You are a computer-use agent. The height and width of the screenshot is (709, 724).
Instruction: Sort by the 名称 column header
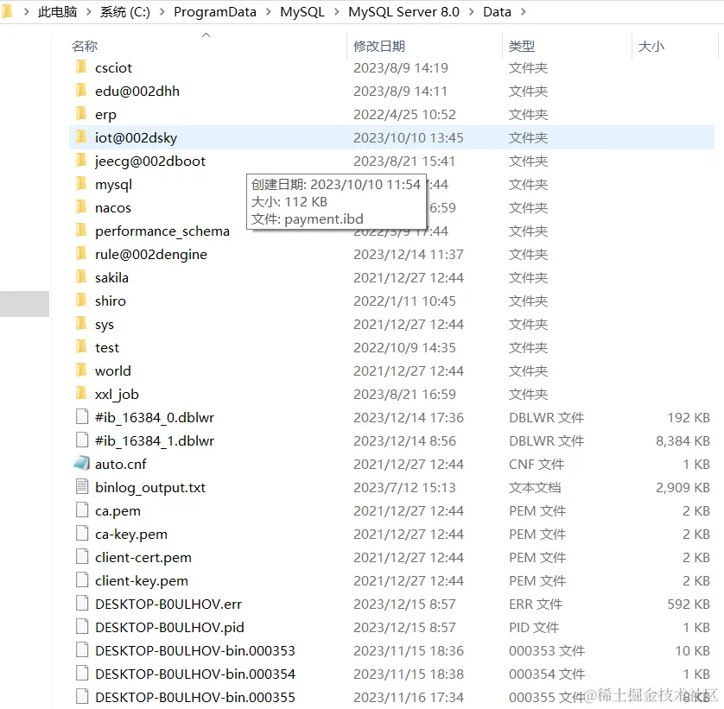point(85,46)
